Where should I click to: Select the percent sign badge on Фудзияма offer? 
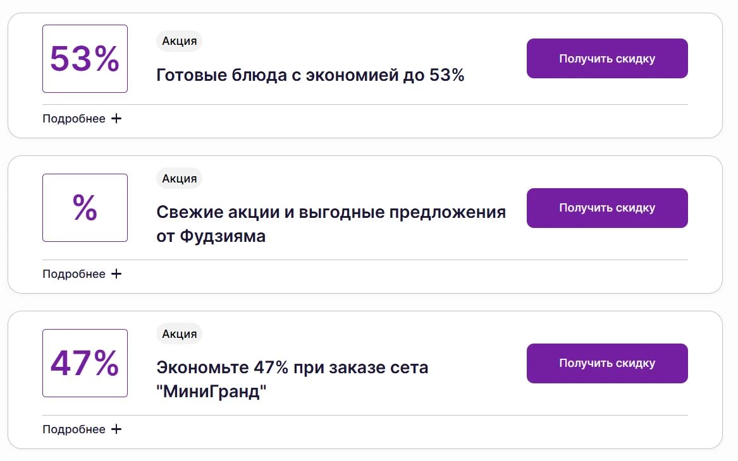pyautogui.click(x=85, y=207)
